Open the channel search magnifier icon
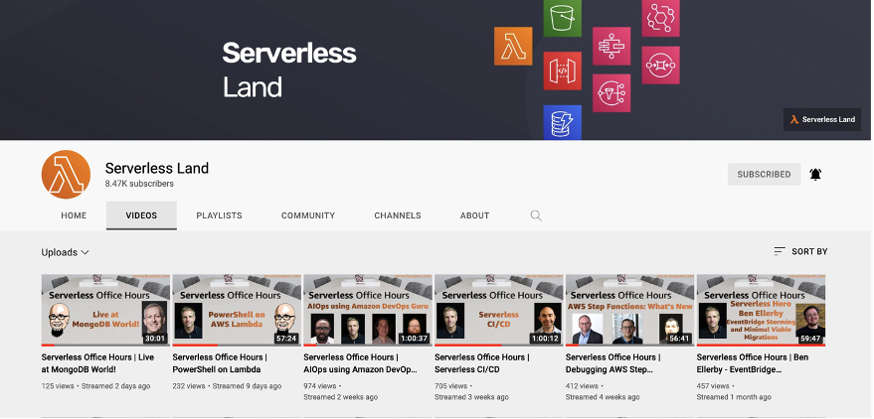This screenshot has height=419, width=874. click(x=536, y=215)
